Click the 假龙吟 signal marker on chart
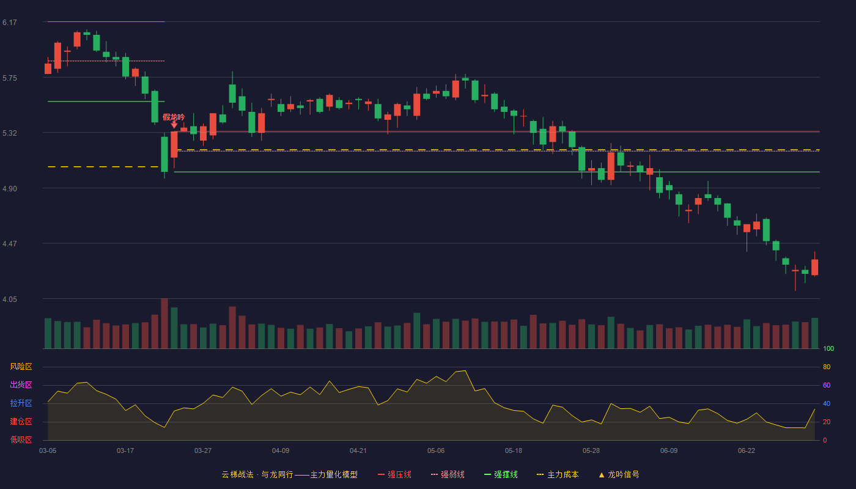 174,120
